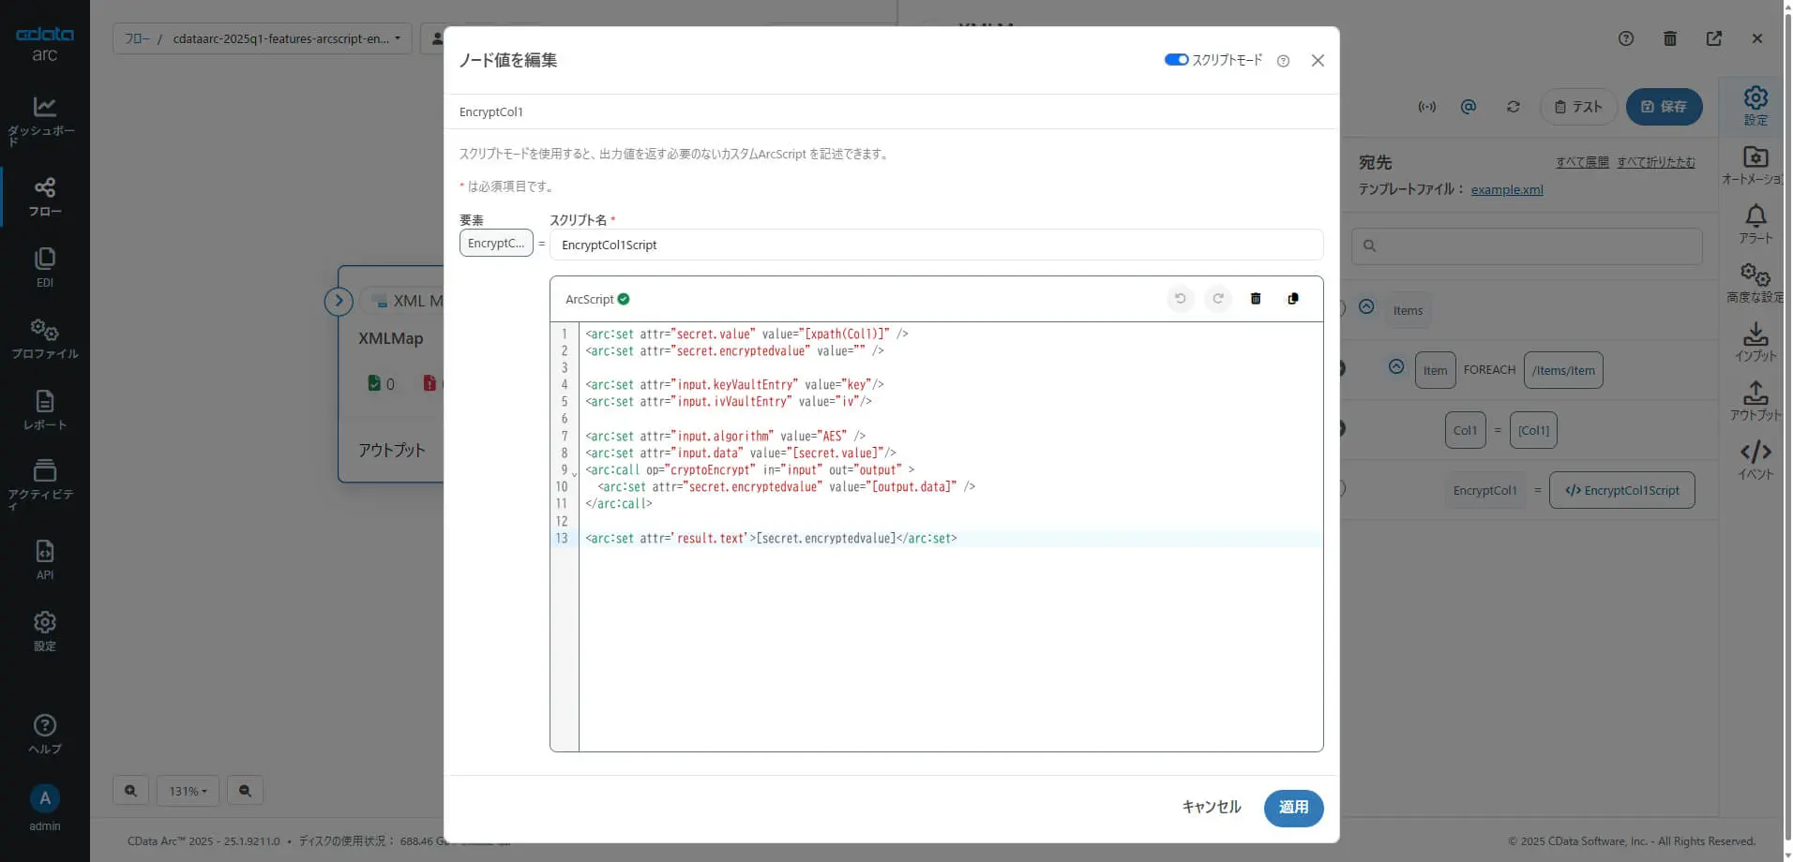The width and height of the screenshot is (1793, 862).
Task: Switch to the インプット tab
Action: click(1755, 342)
